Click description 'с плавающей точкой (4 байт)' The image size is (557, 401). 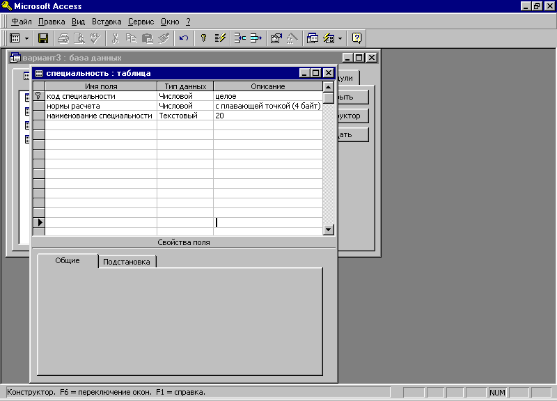click(x=268, y=106)
